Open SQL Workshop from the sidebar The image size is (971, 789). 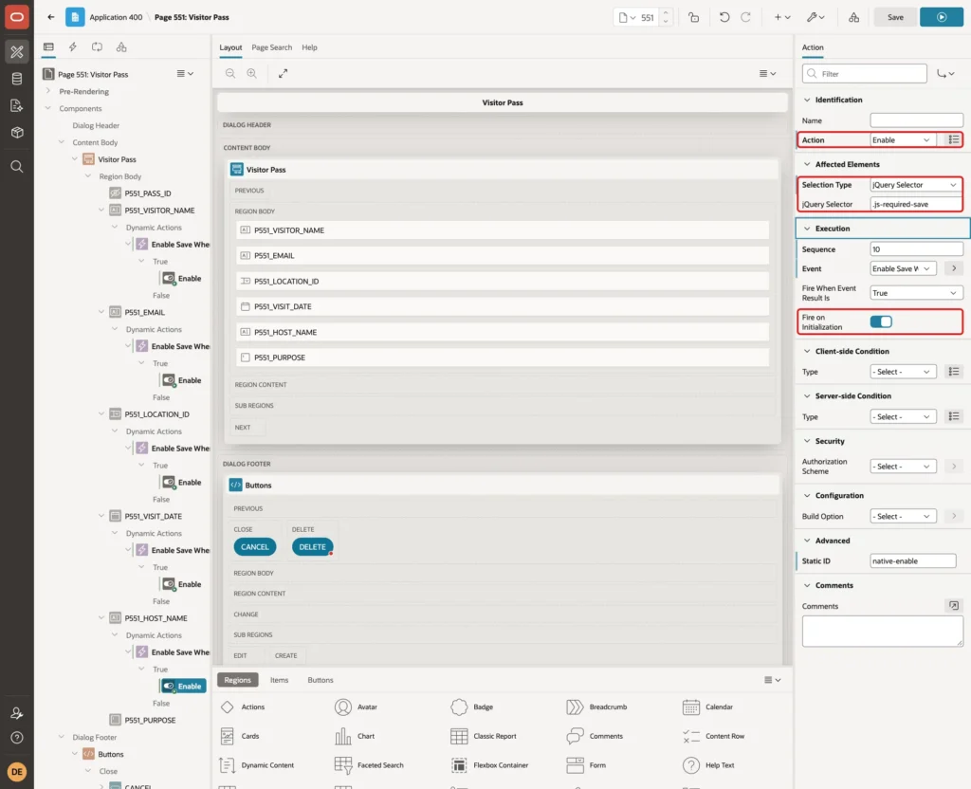click(x=17, y=79)
